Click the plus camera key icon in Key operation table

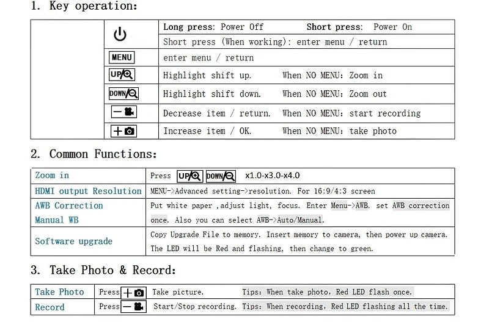124,131
